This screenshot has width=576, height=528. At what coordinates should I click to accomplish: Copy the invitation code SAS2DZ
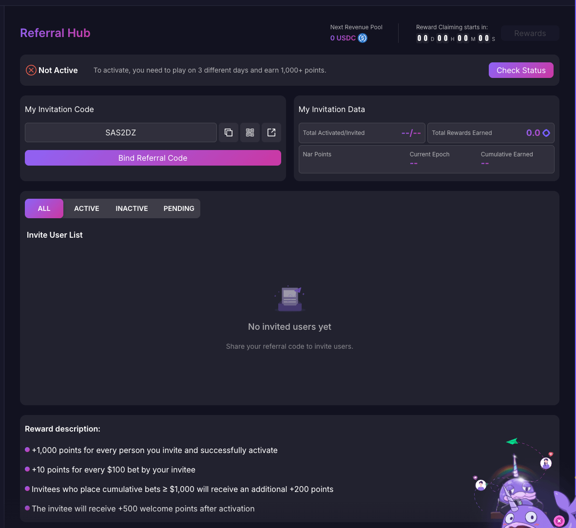coord(229,132)
